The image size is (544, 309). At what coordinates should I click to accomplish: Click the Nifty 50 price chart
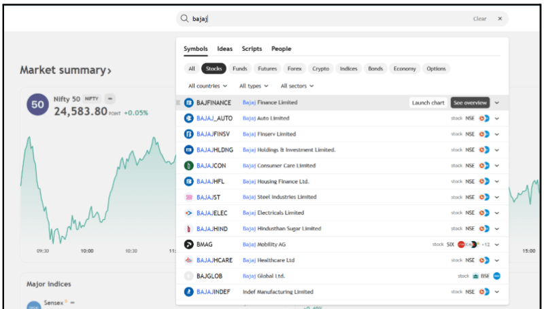pos(98,191)
